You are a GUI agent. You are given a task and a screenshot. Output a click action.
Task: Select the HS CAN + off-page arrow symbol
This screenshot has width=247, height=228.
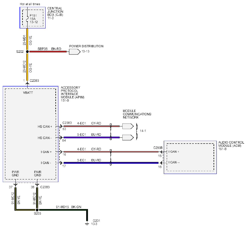(128, 126)
